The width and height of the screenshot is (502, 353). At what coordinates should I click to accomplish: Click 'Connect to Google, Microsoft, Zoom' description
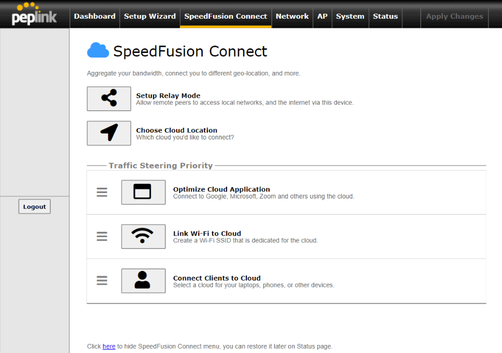(264, 196)
